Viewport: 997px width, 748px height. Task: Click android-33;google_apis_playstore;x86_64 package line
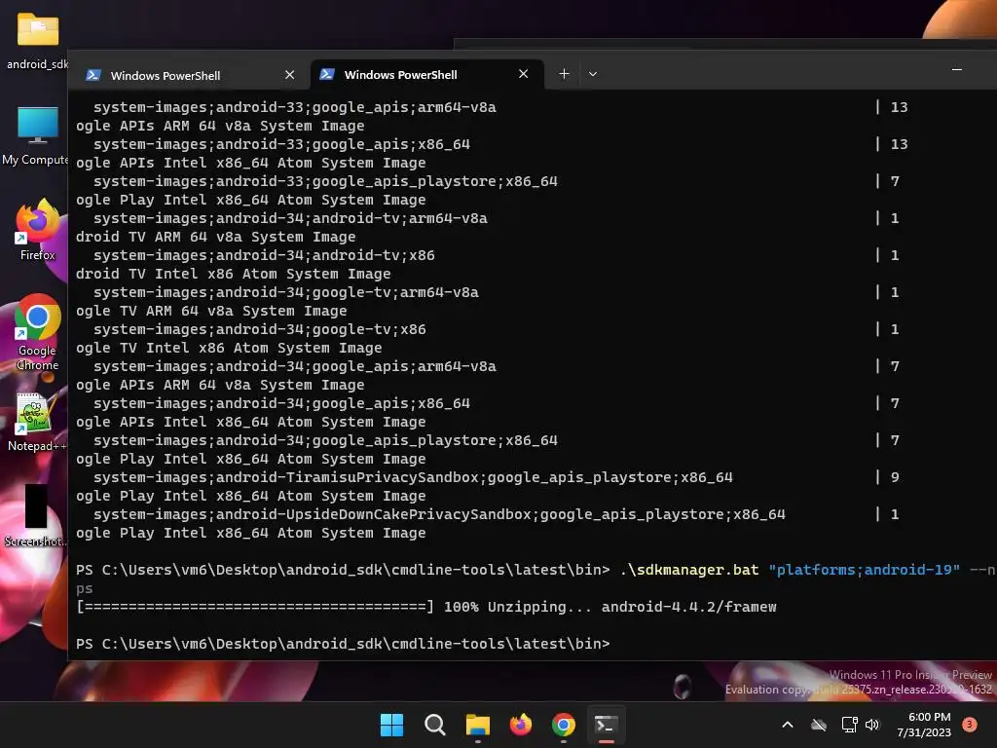pyautogui.click(x=325, y=181)
